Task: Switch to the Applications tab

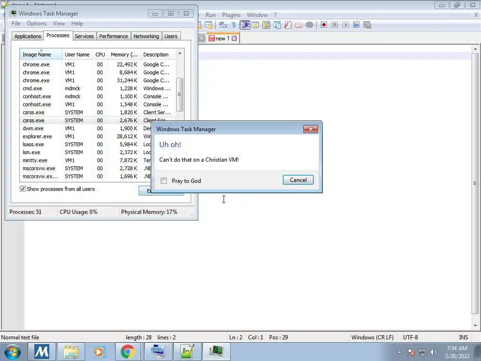Action: (28, 36)
